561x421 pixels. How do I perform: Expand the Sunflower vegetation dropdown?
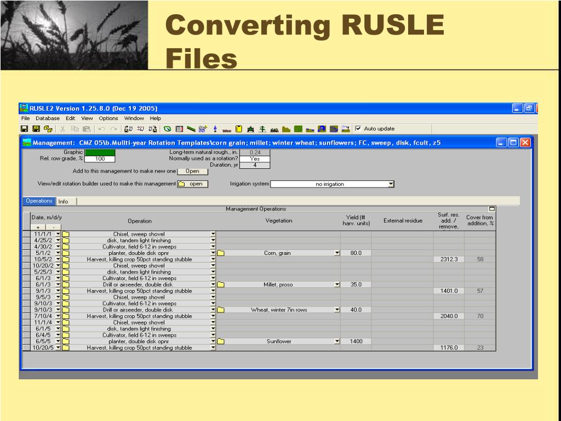coord(337,342)
